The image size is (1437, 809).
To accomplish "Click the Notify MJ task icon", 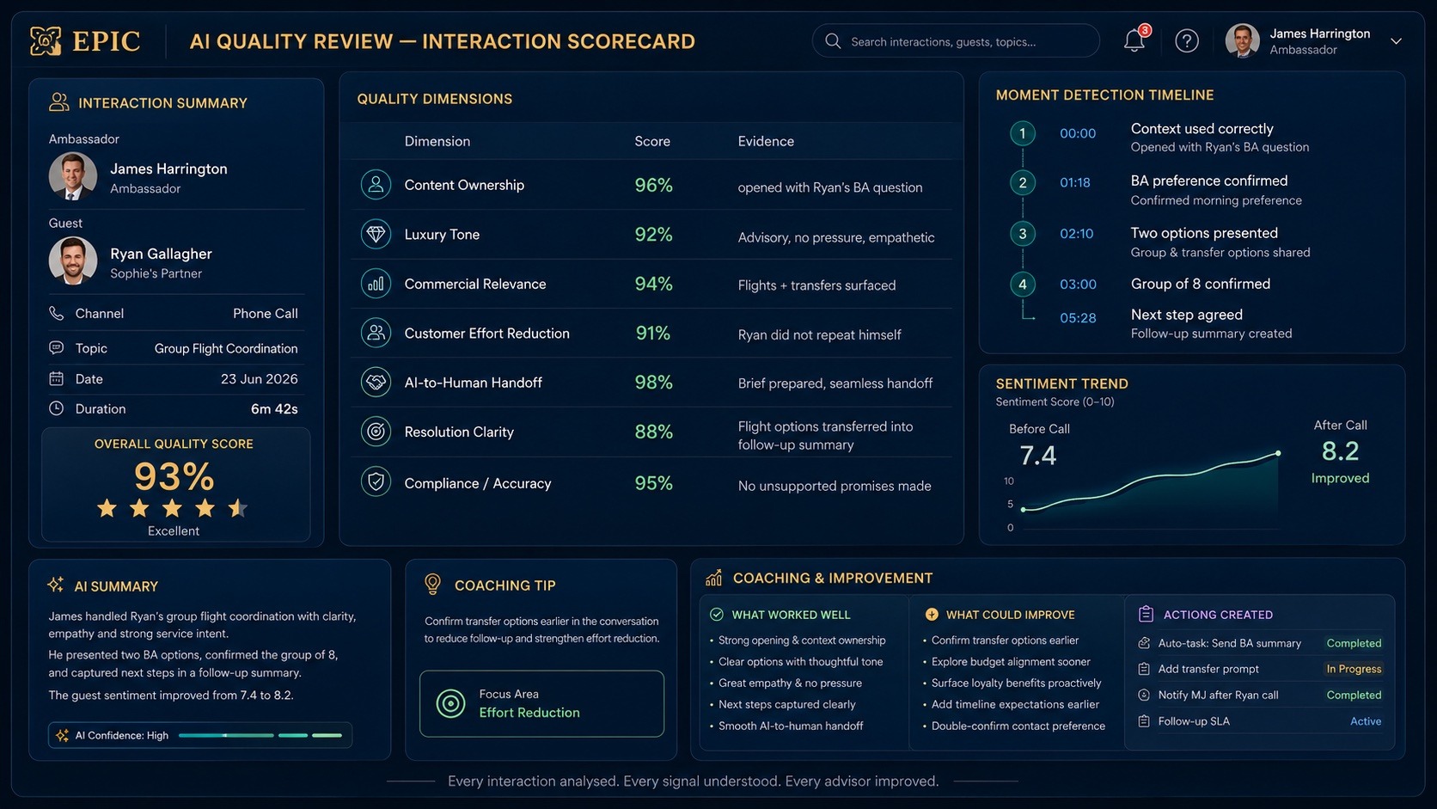I will point(1144,695).
